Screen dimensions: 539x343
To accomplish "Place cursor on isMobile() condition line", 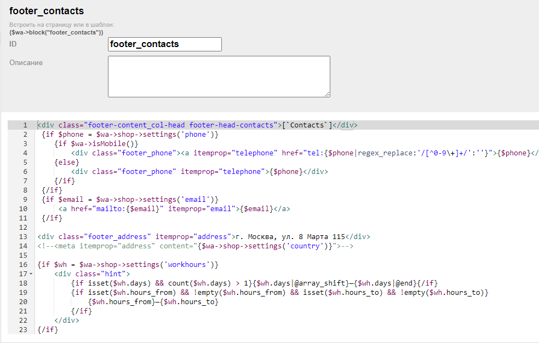I will click(96, 144).
